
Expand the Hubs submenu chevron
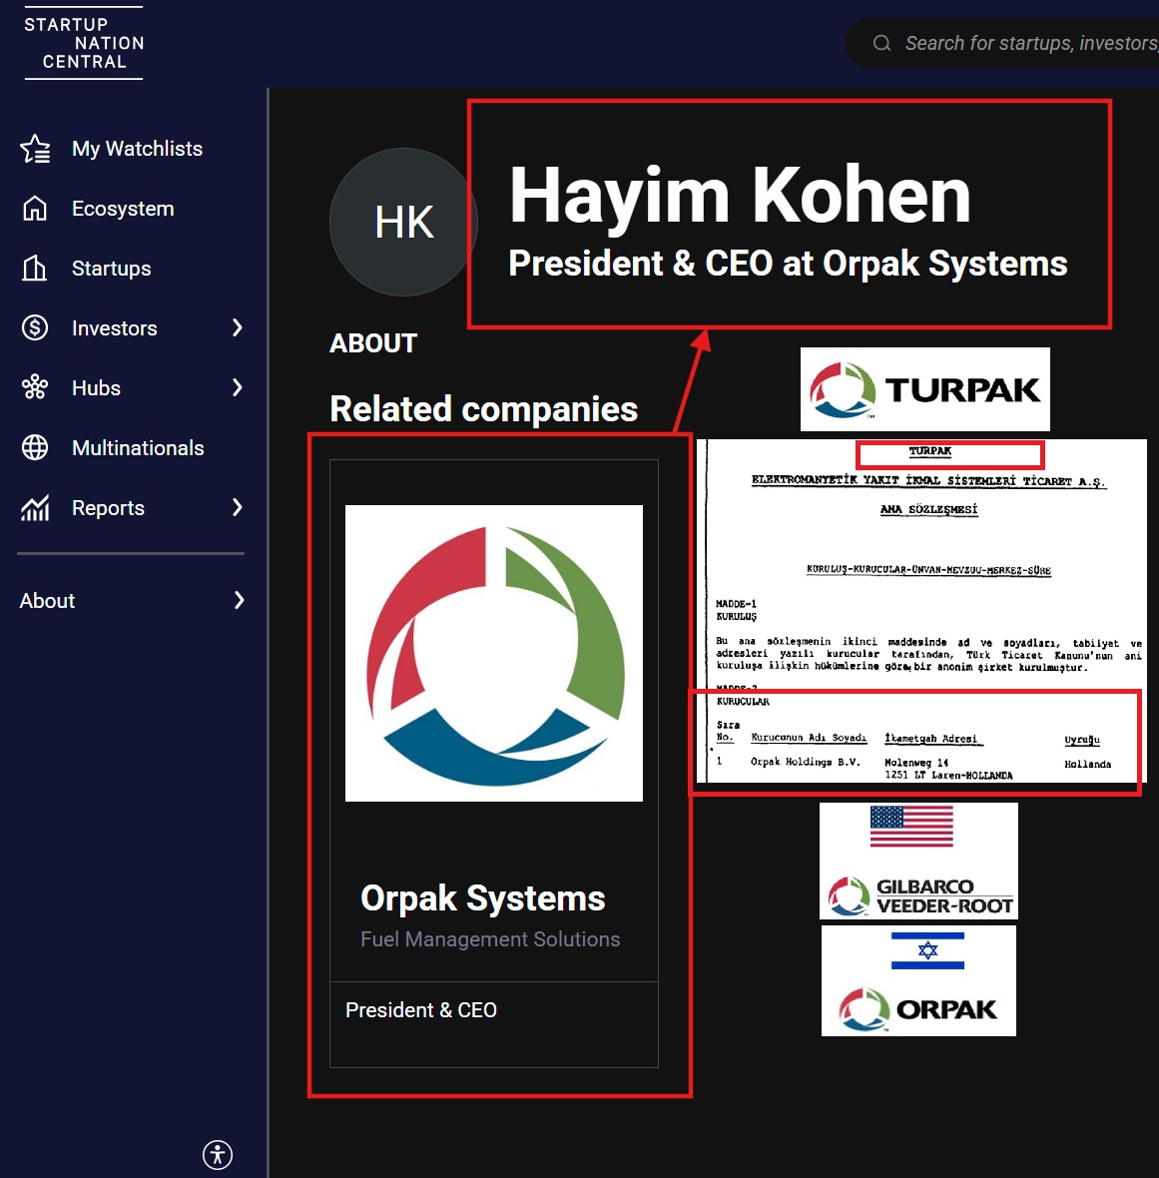coord(238,387)
